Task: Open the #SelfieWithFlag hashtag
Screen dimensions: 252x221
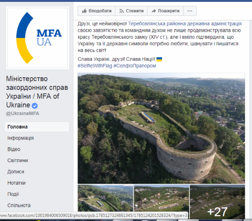Action: click(x=95, y=66)
